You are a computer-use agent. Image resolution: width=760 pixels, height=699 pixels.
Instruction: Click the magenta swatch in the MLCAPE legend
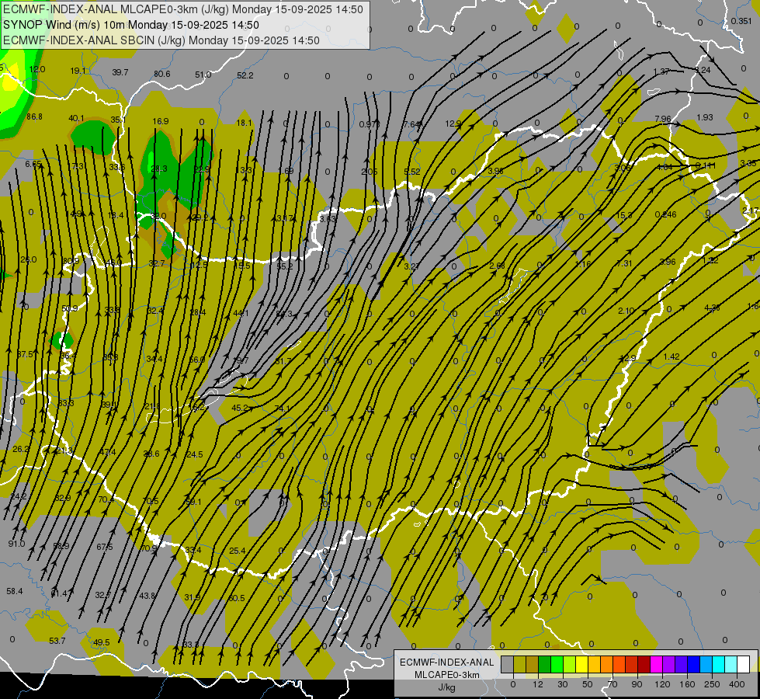656,664
